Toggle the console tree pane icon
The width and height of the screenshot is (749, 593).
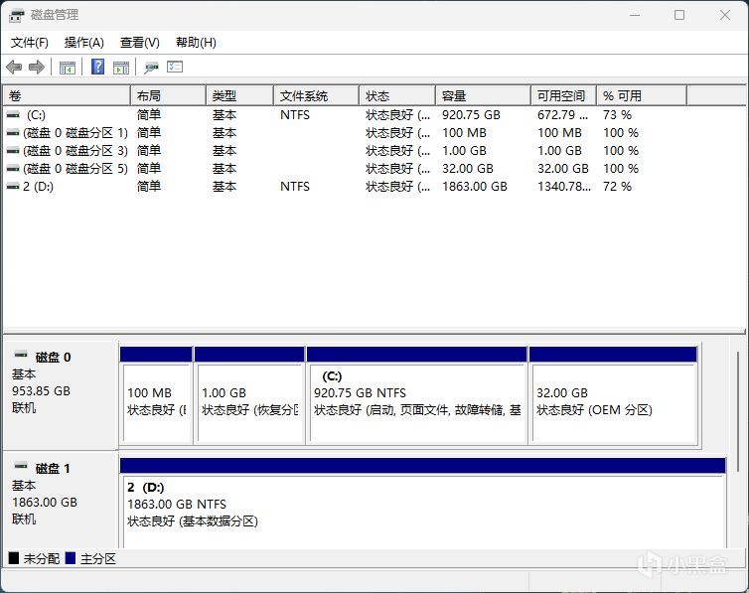click(x=68, y=68)
